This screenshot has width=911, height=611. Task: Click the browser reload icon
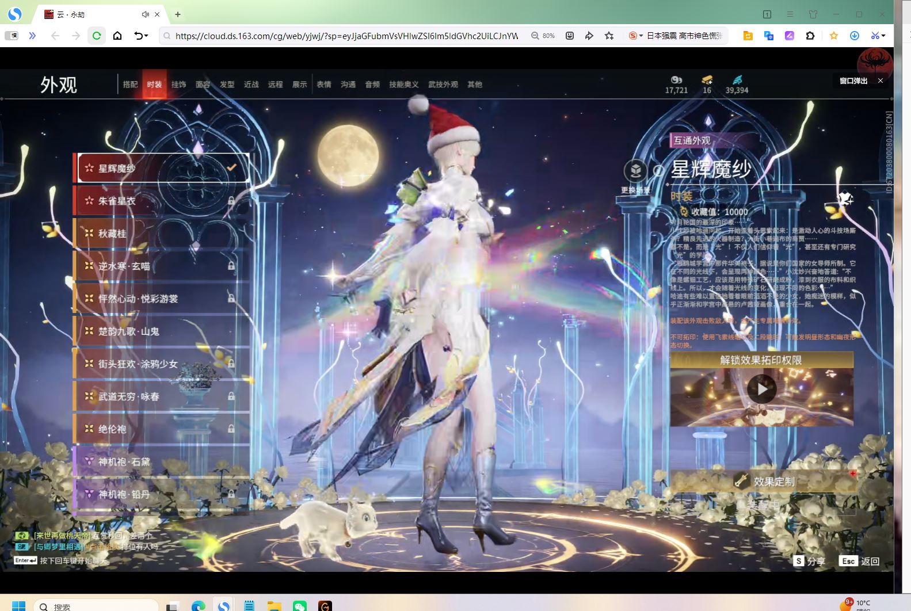[97, 36]
